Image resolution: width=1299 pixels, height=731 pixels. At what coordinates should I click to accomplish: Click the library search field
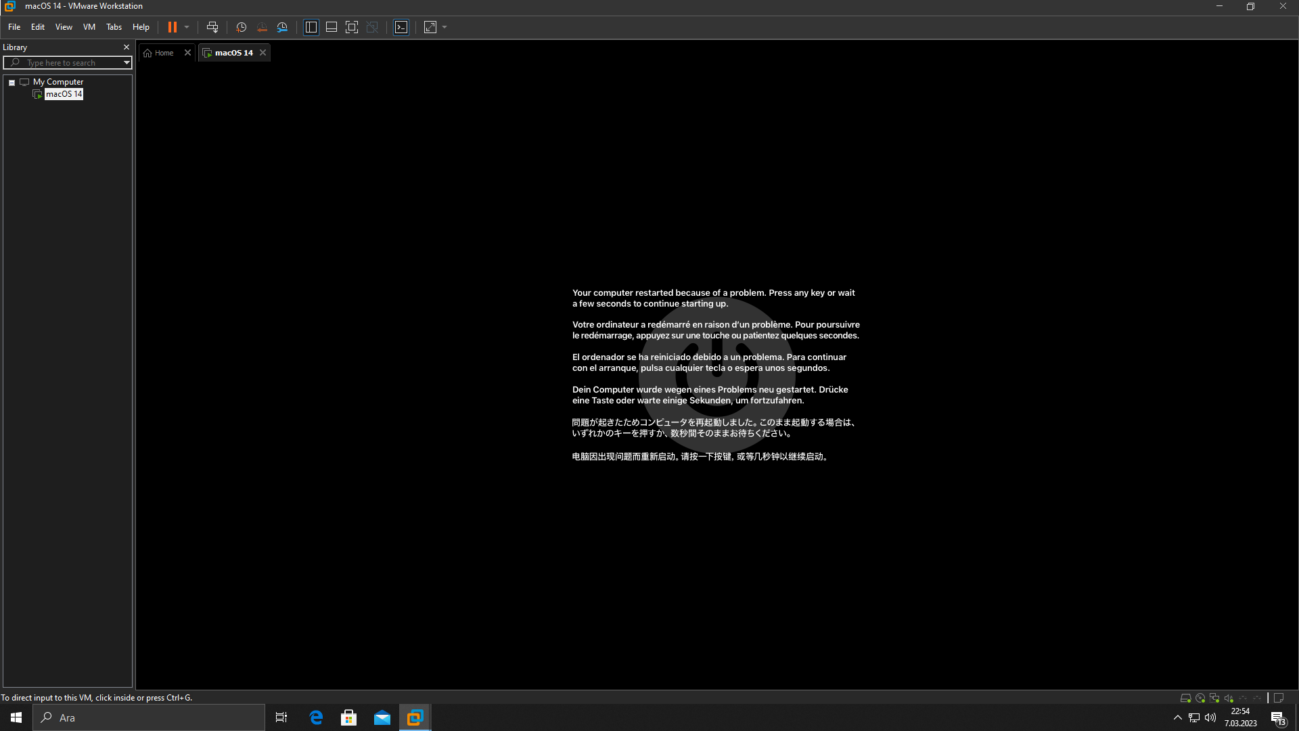coord(68,62)
